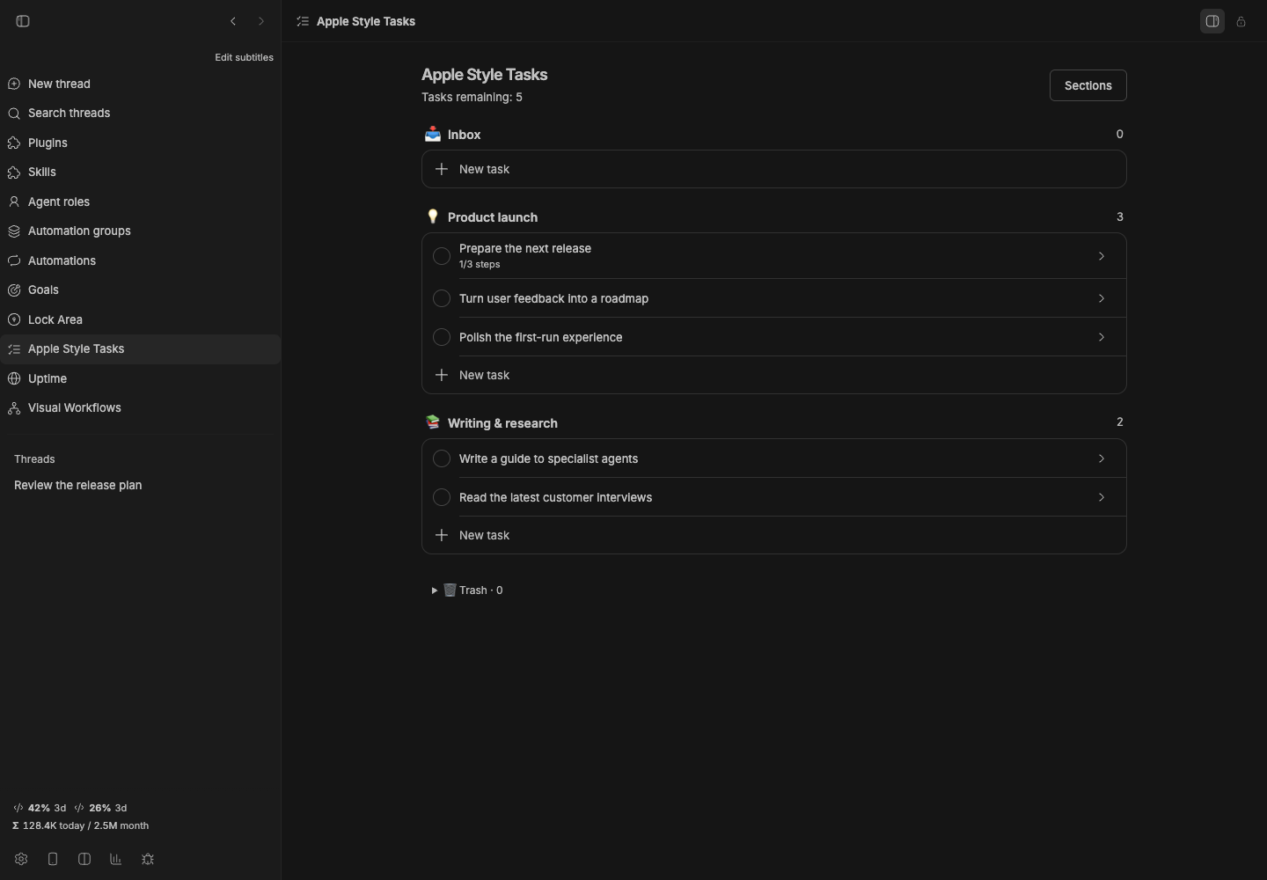This screenshot has width=1267, height=880.
Task: Open chevron for 'Read the latest customer interviews'
Action: click(x=1102, y=497)
